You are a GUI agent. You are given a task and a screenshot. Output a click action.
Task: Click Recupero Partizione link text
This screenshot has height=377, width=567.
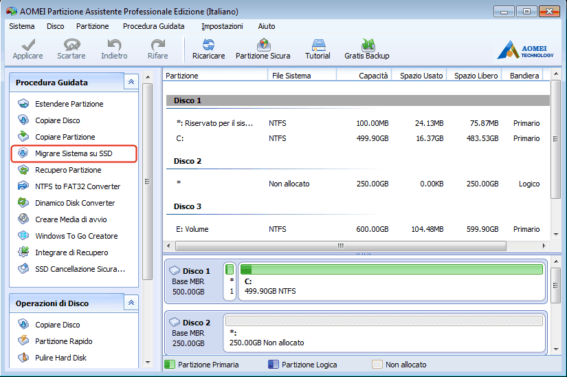(x=68, y=170)
